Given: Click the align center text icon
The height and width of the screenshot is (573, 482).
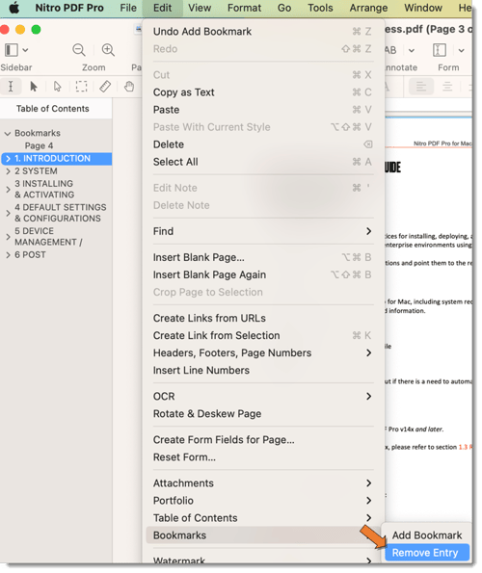Looking at the screenshot, I should click(447, 87).
